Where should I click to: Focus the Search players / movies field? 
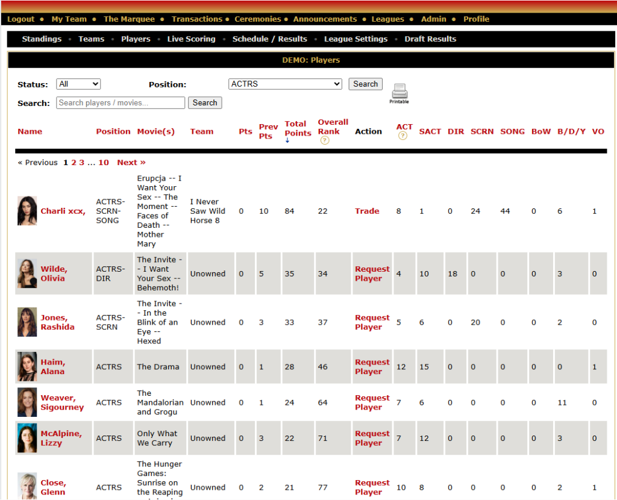(x=121, y=102)
